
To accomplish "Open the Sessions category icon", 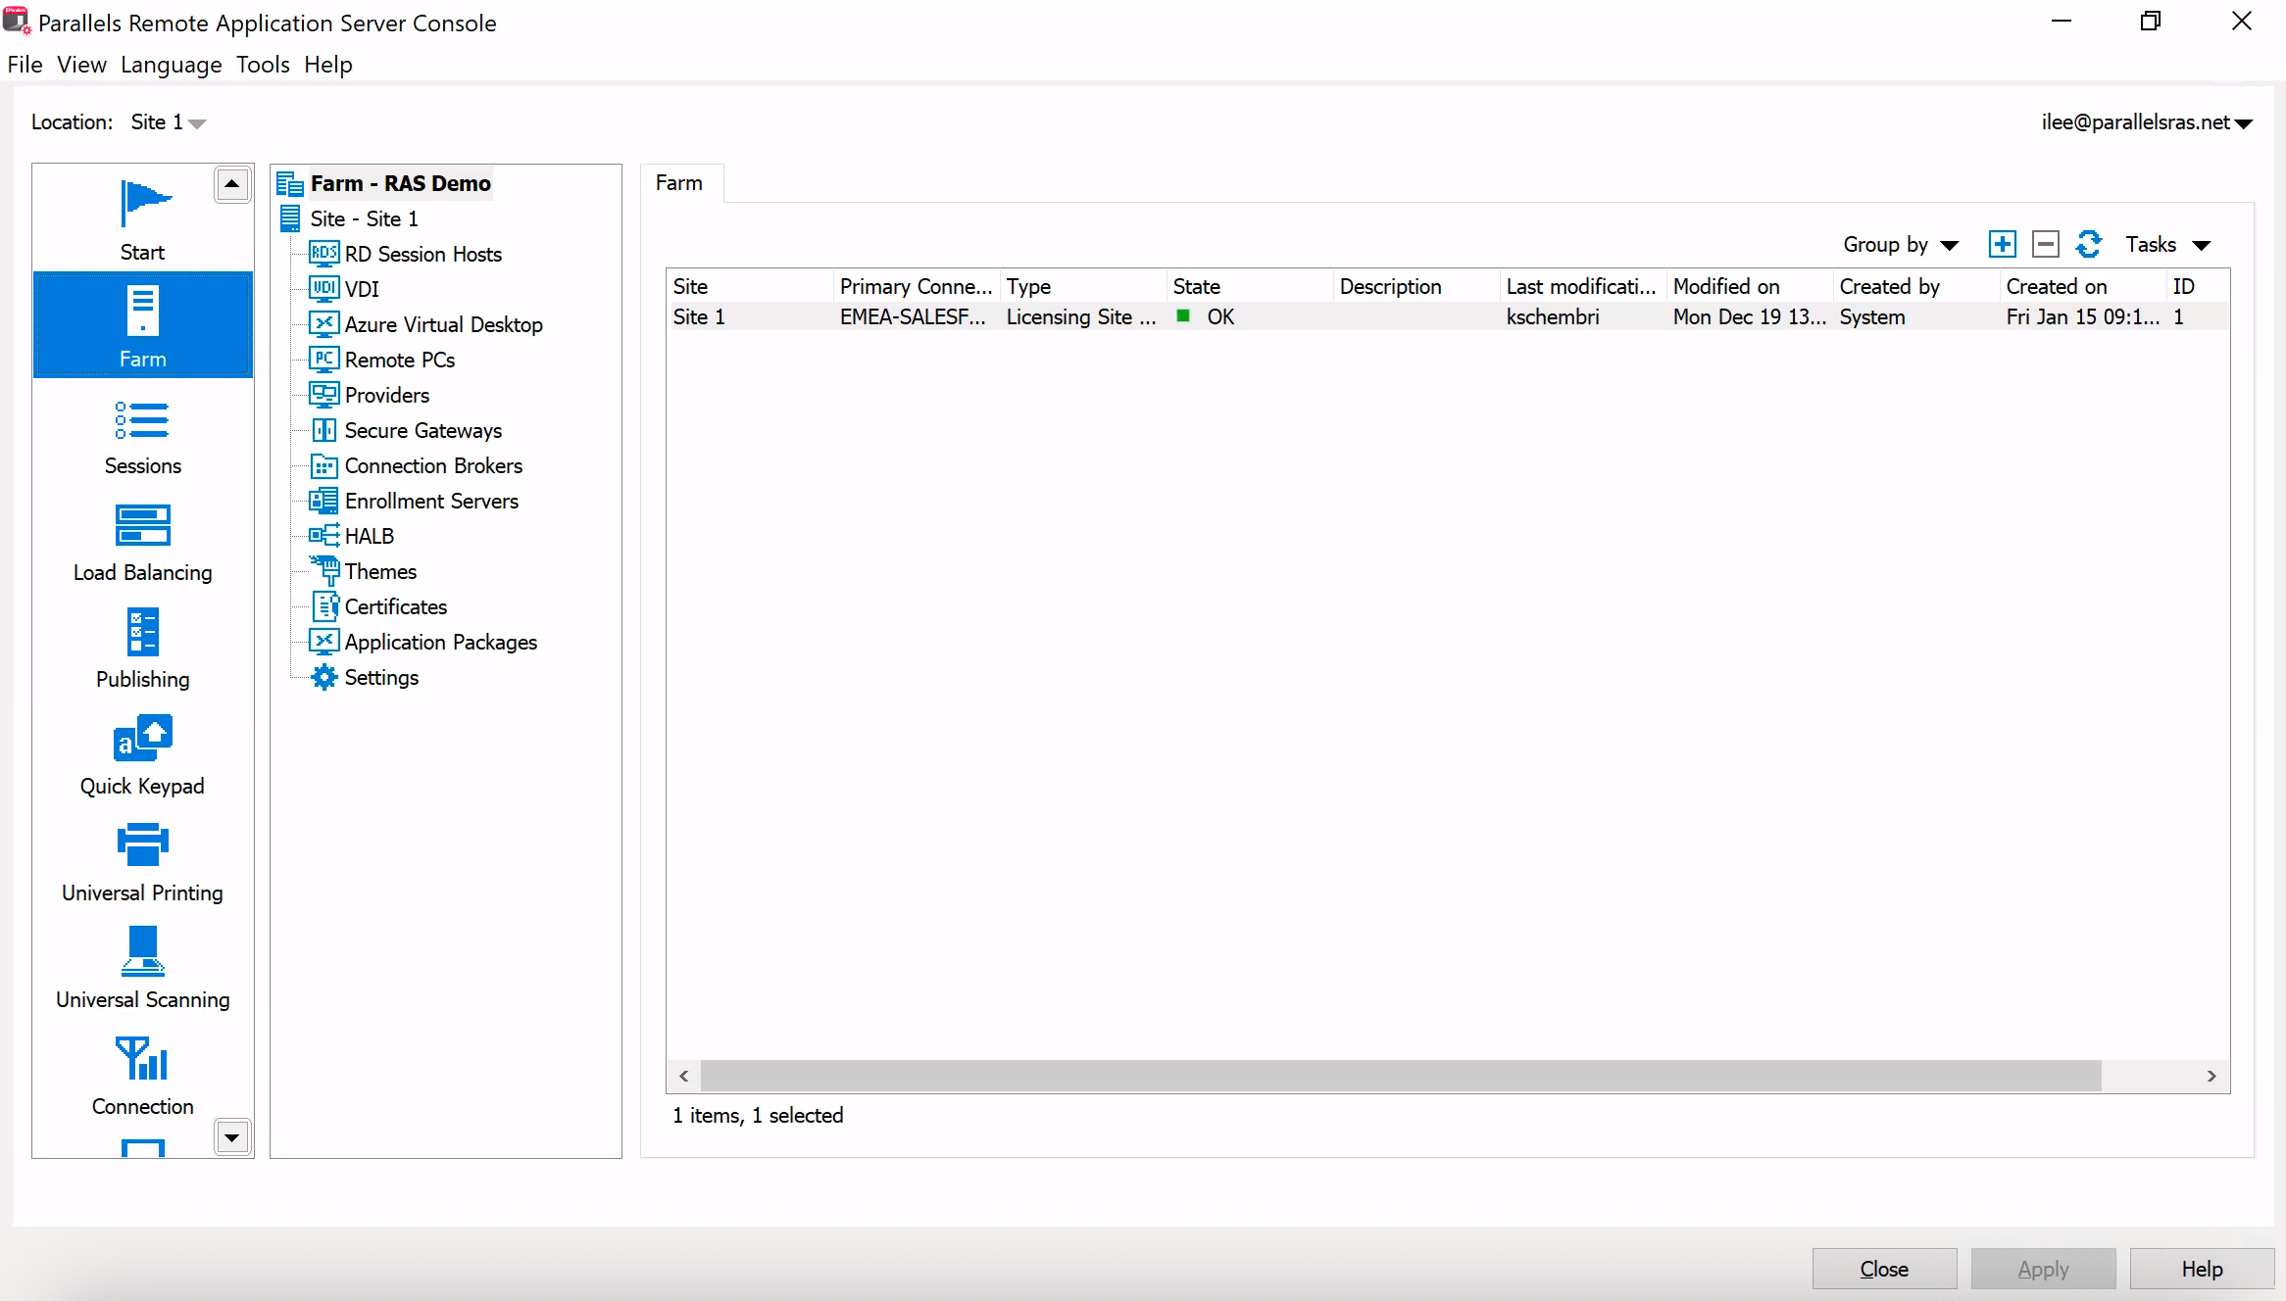I will (142, 420).
